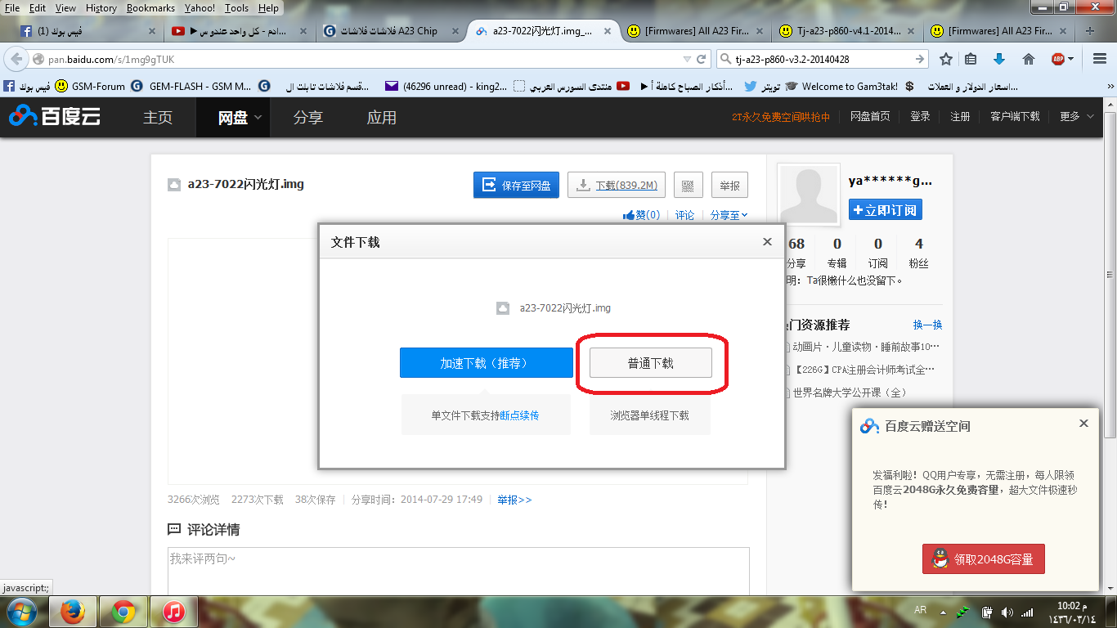Viewport: 1117px width, 628px height.
Task: Click the user avatar image
Action: coord(809,195)
